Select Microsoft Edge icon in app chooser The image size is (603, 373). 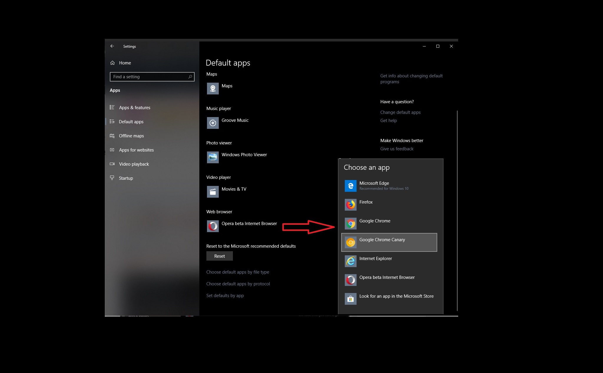pos(350,186)
